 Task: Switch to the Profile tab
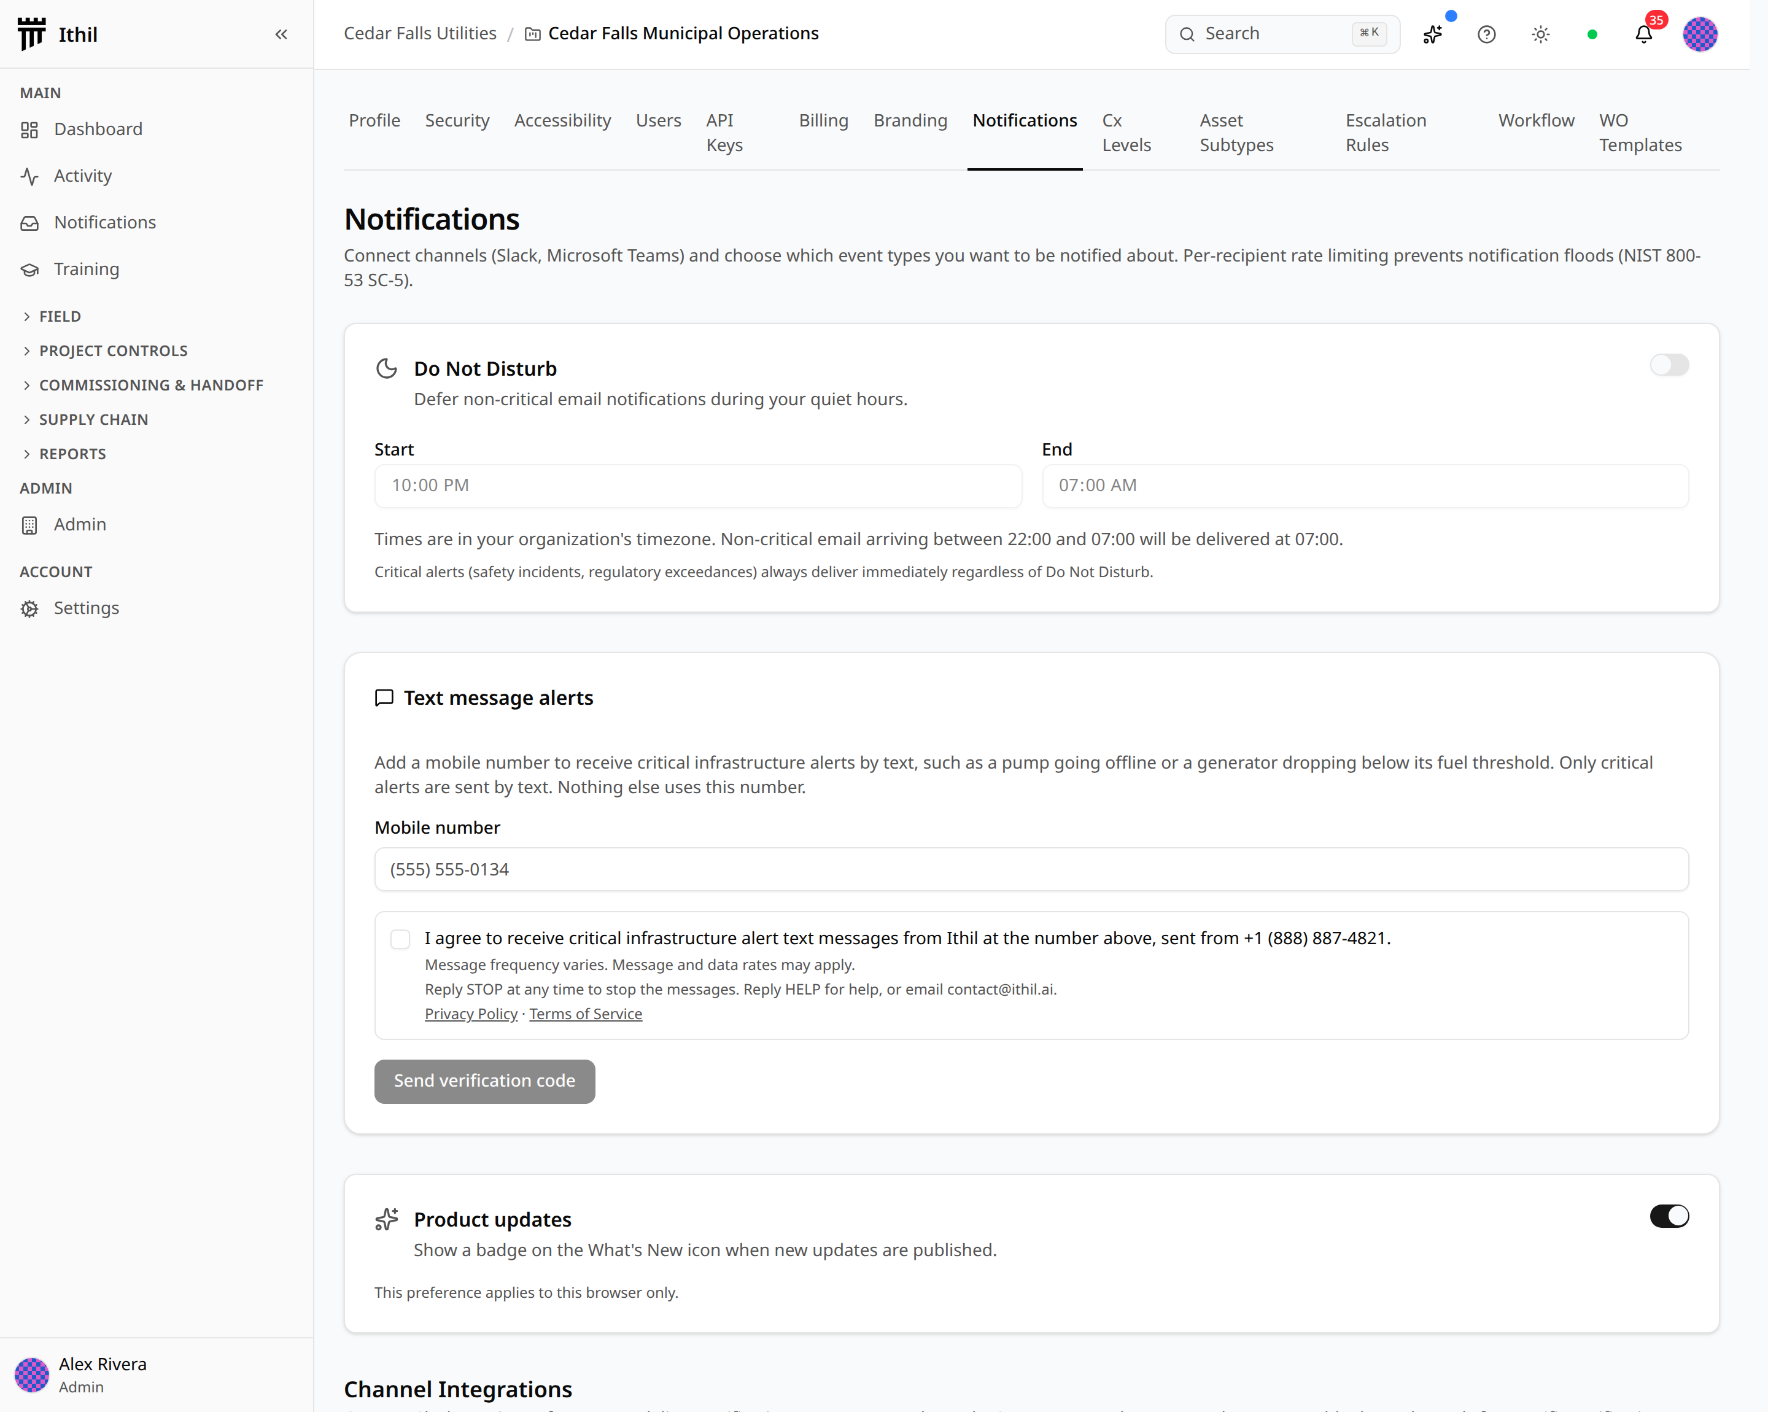click(374, 120)
